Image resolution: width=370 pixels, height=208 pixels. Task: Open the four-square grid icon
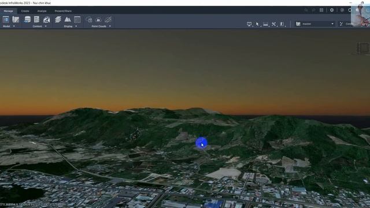tap(321, 10)
